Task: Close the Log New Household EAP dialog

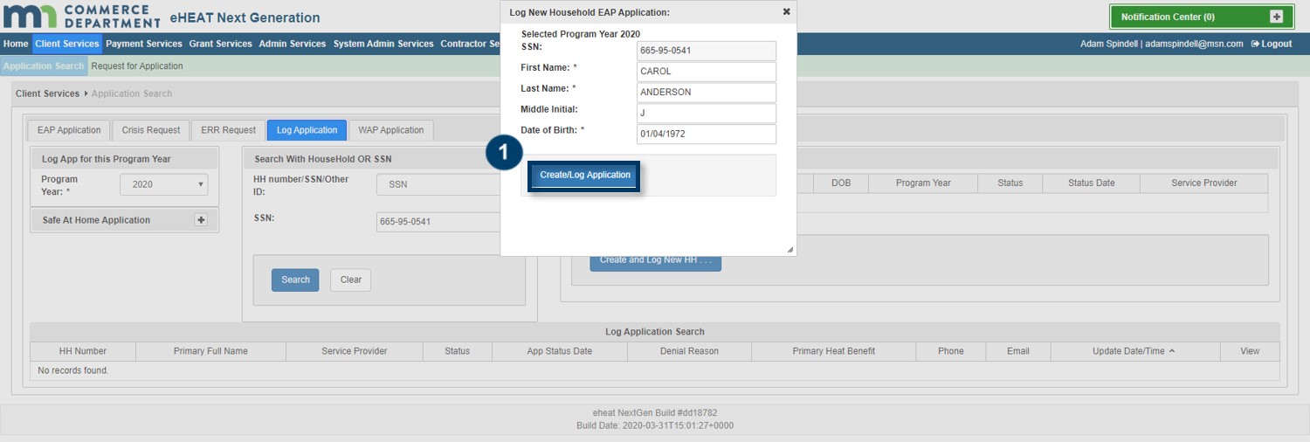Action: click(x=786, y=11)
